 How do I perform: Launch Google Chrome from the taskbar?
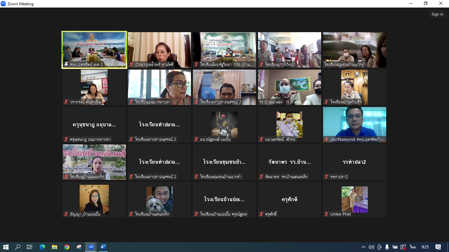[x=67, y=247]
